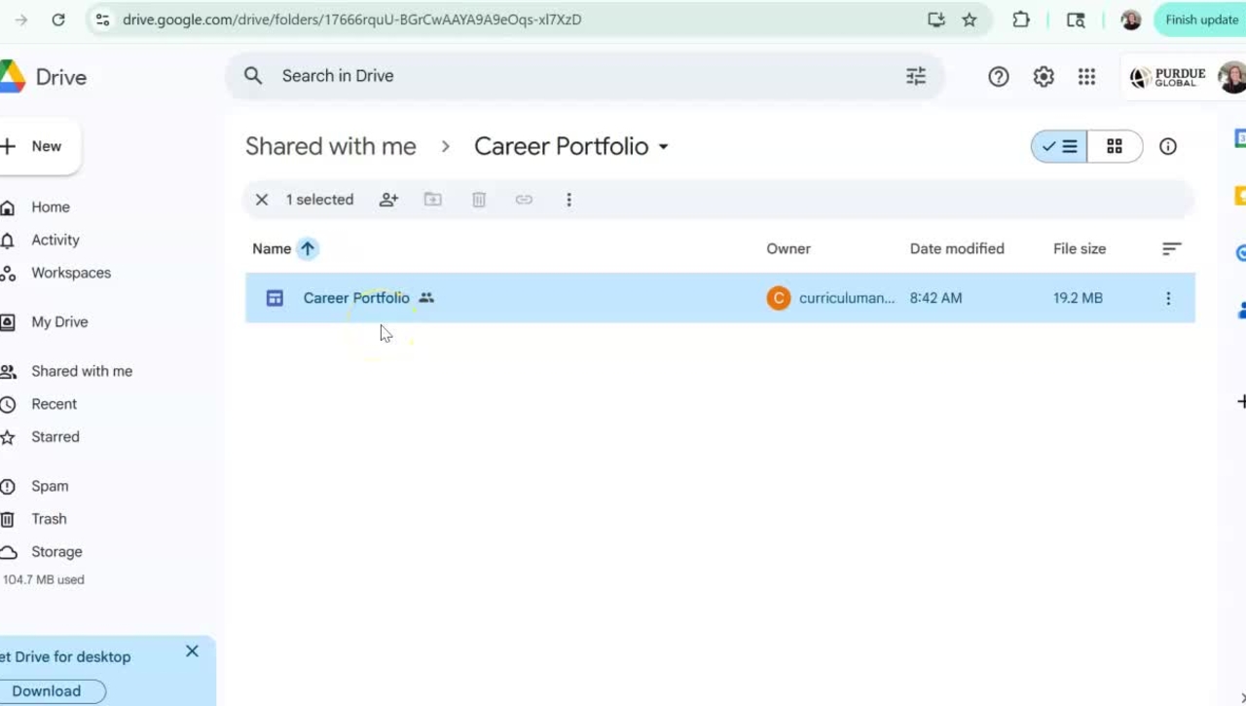
Task: Go to Home in sidebar
Action: (51, 207)
